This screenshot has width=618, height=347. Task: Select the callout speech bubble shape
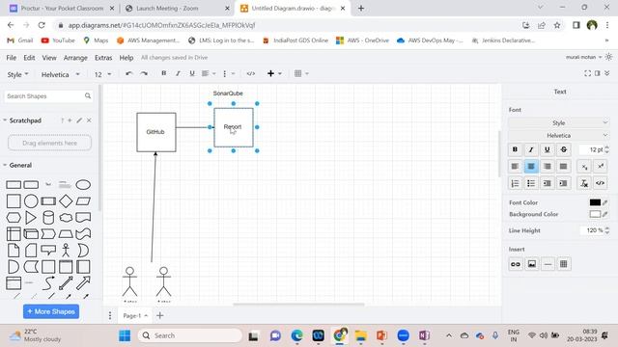48,251
